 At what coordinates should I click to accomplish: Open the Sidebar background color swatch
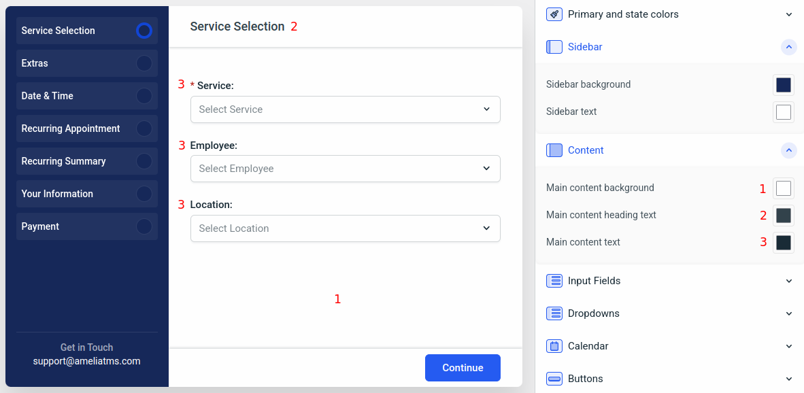(784, 85)
